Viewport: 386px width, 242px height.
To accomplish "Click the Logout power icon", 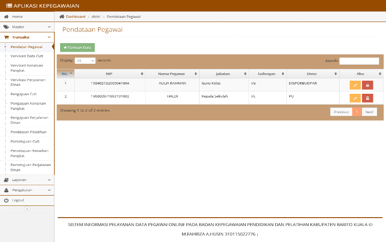I will pyautogui.click(x=7, y=200).
